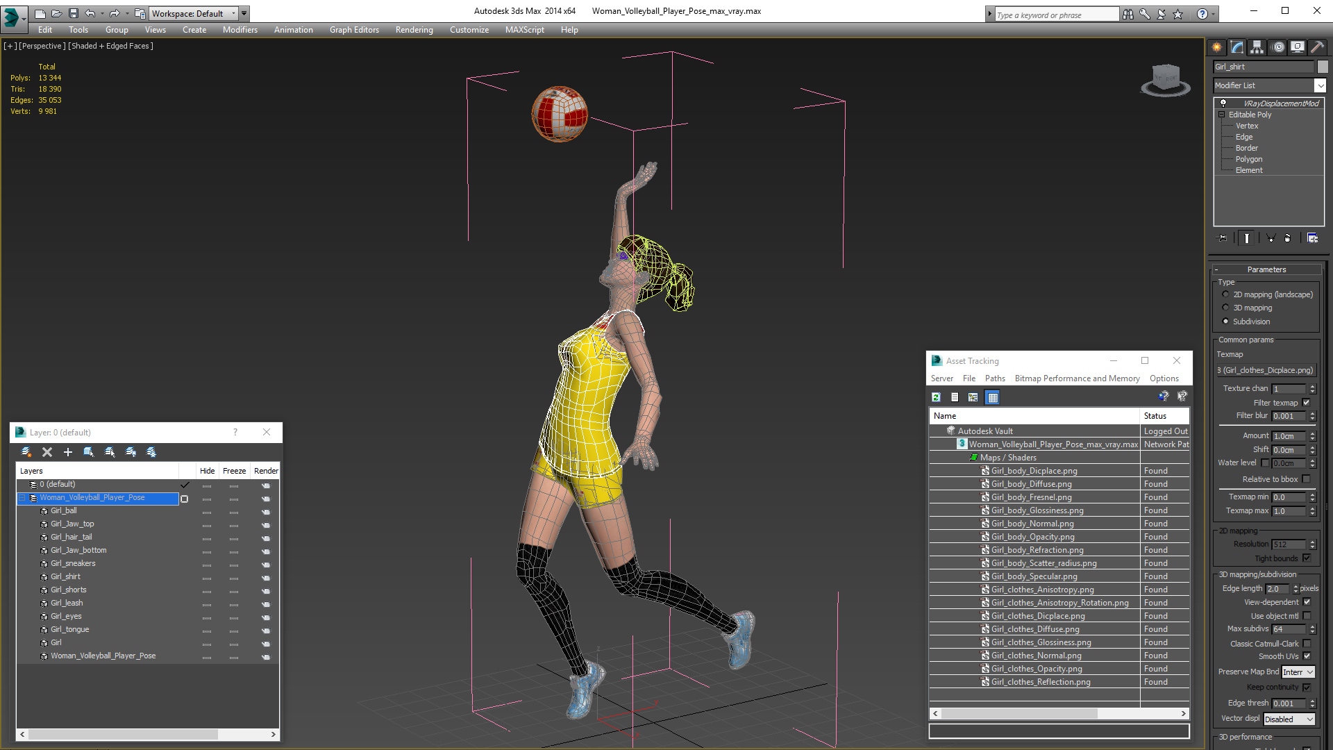Click Texmap Girl_clothes_Dicplace.png button

[x=1266, y=370]
